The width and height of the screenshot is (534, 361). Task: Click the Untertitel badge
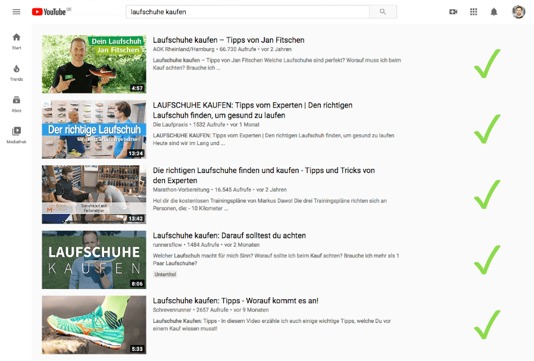tap(165, 274)
